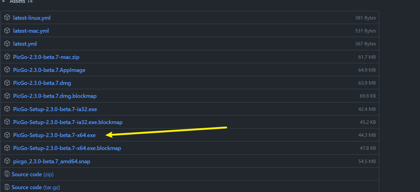Download latest-linux.yml

(32, 18)
